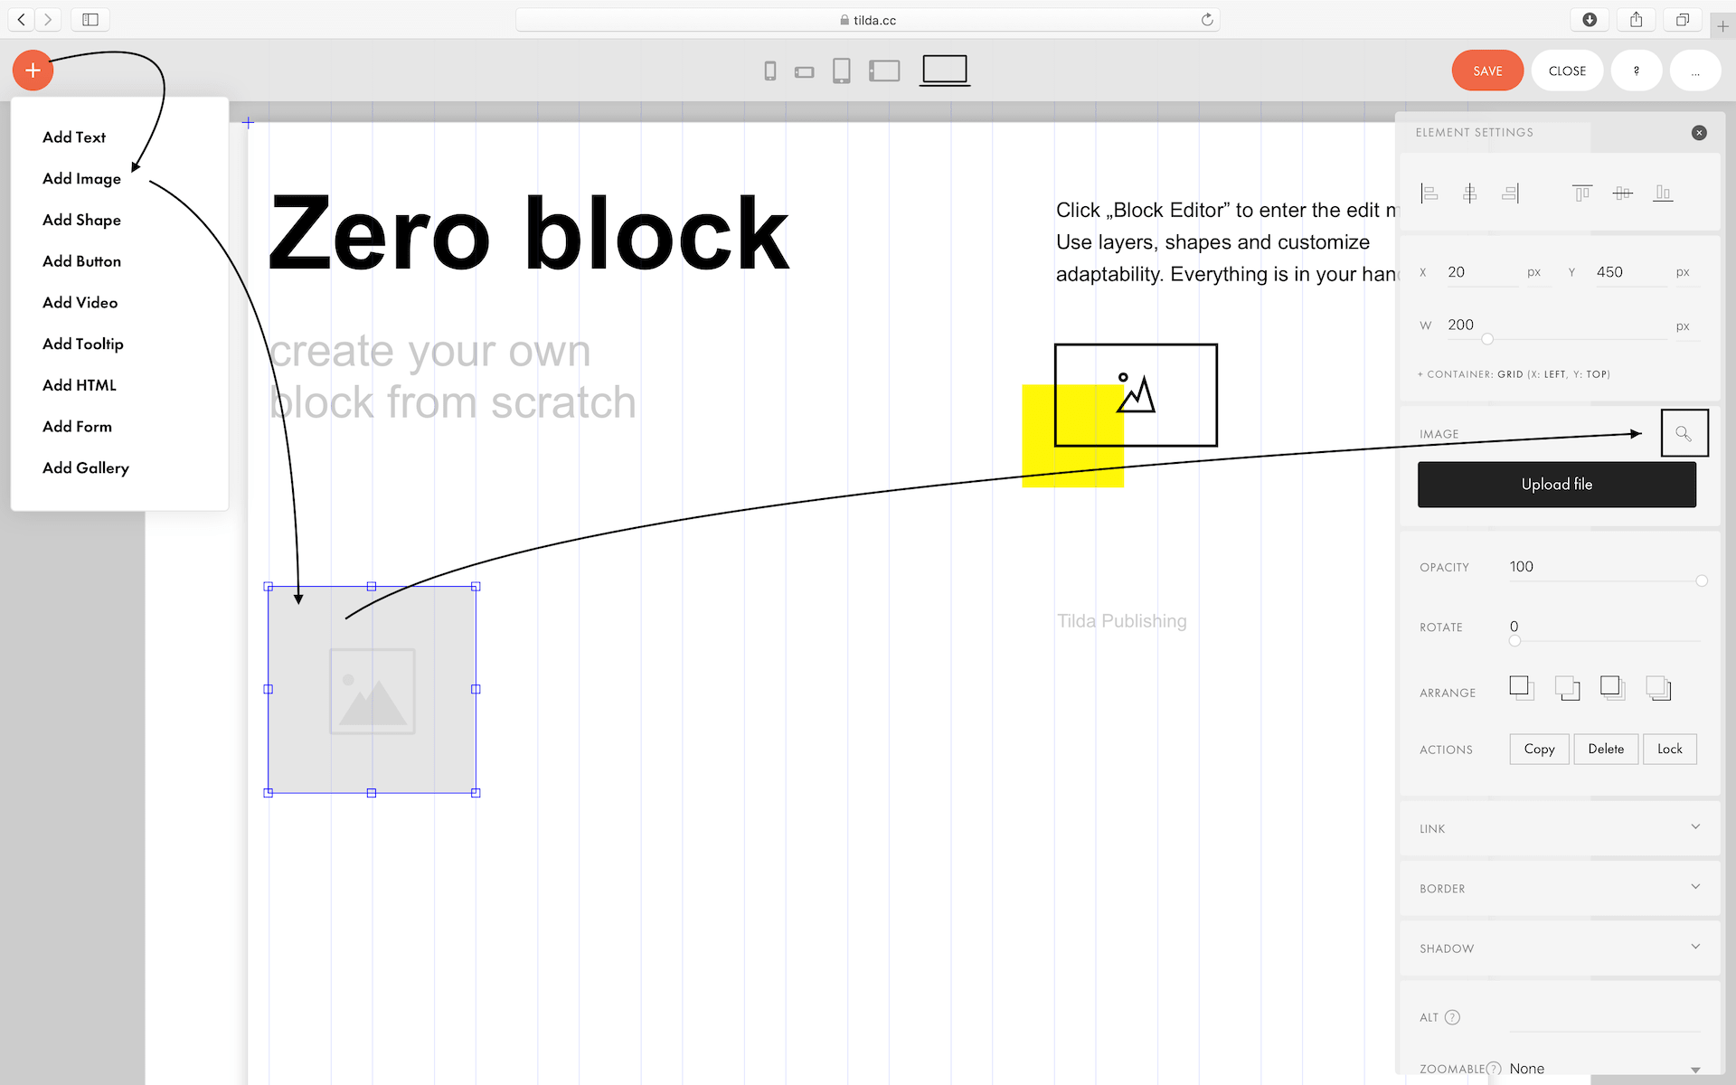Click the Delete action button
The height and width of the screenshot is (1085, 1736).
[1605, 748]
